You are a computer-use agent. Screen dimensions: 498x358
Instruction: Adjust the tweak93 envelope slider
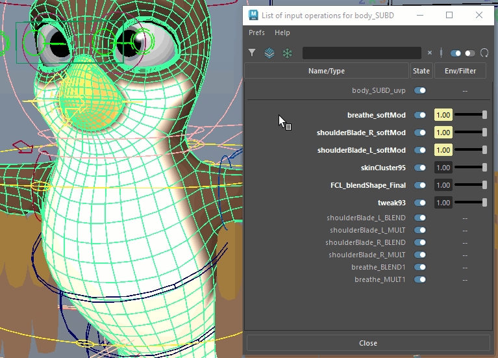[x=471, y=202]
